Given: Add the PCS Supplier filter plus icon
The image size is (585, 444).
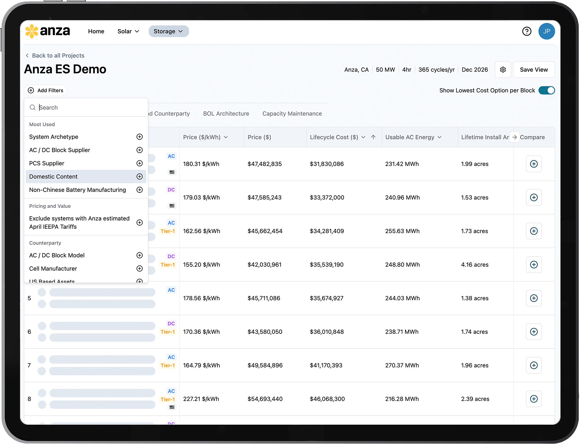Looking at the screenshot, I should (x=140, y=163).
